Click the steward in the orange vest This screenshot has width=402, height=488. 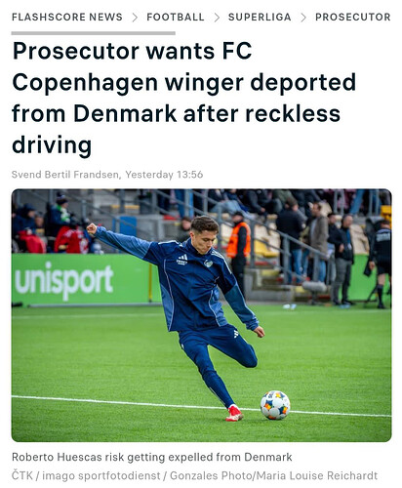click(239, 247)
